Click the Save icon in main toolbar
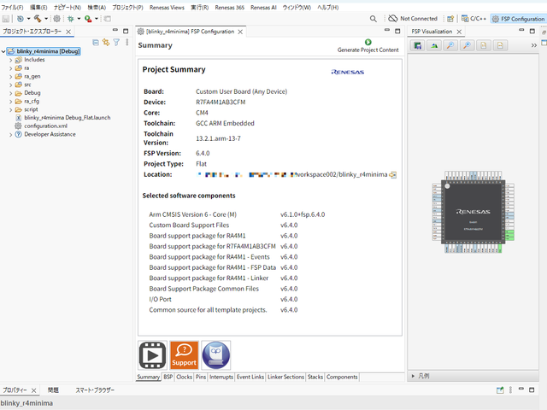Viewport: 547px width, 410px height. 6,19
